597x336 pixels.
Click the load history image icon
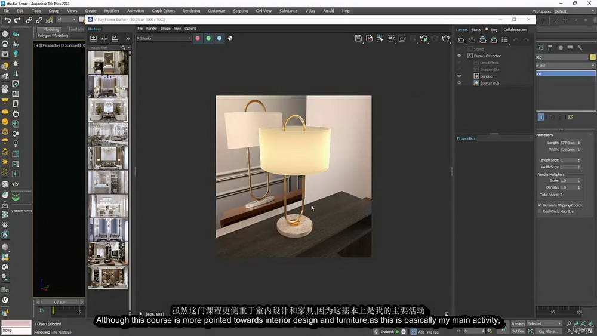tap(115, 38)
